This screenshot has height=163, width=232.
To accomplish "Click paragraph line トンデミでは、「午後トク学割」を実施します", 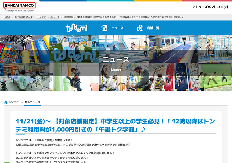I will click(44, 140).
